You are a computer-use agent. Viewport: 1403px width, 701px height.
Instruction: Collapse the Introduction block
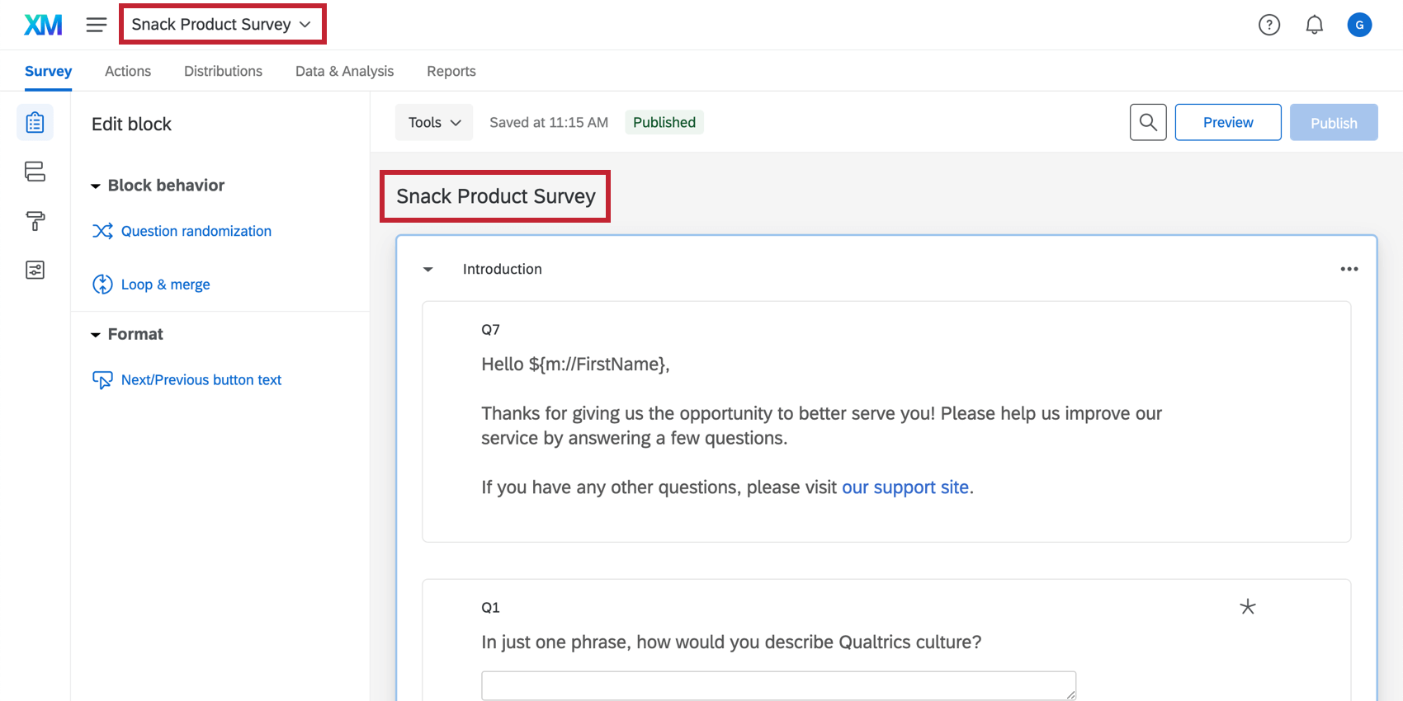point(428,270)
